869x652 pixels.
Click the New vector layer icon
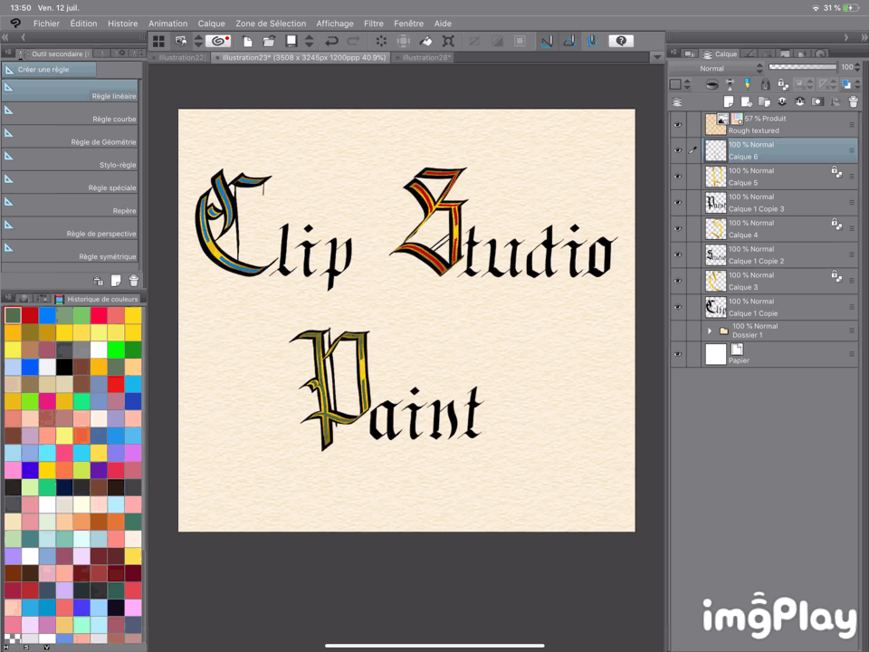(x=747, y=101)
